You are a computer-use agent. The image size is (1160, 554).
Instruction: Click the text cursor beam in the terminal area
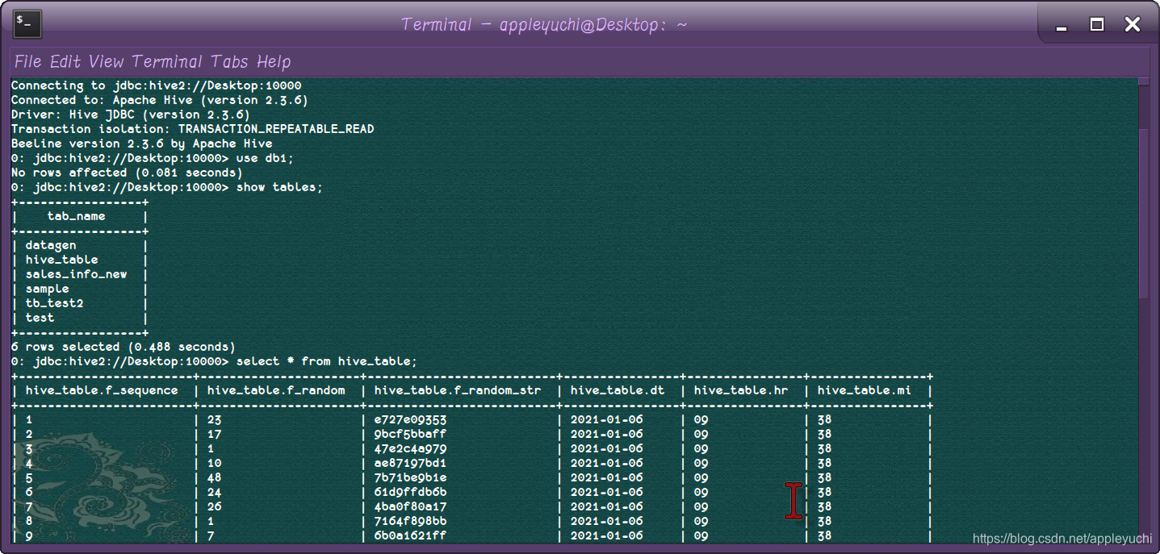tap(794, 500)
